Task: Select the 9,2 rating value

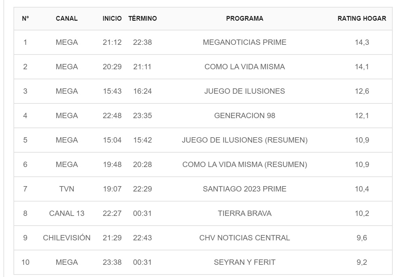Action: (x=362, y=262)
